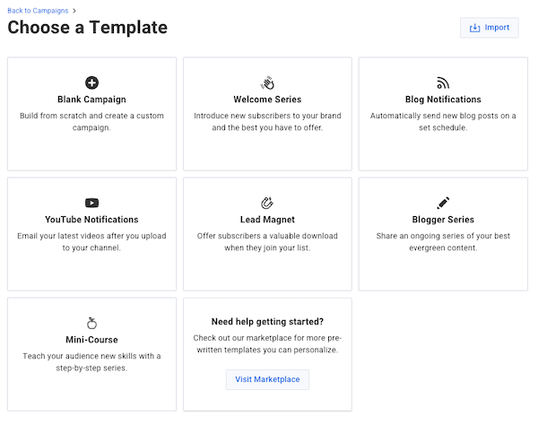Image resolution: width=538 pixels, height=424 pixels.
Task: Click the Welcome Series waving hand icon
Action: [x=267, y=82]
